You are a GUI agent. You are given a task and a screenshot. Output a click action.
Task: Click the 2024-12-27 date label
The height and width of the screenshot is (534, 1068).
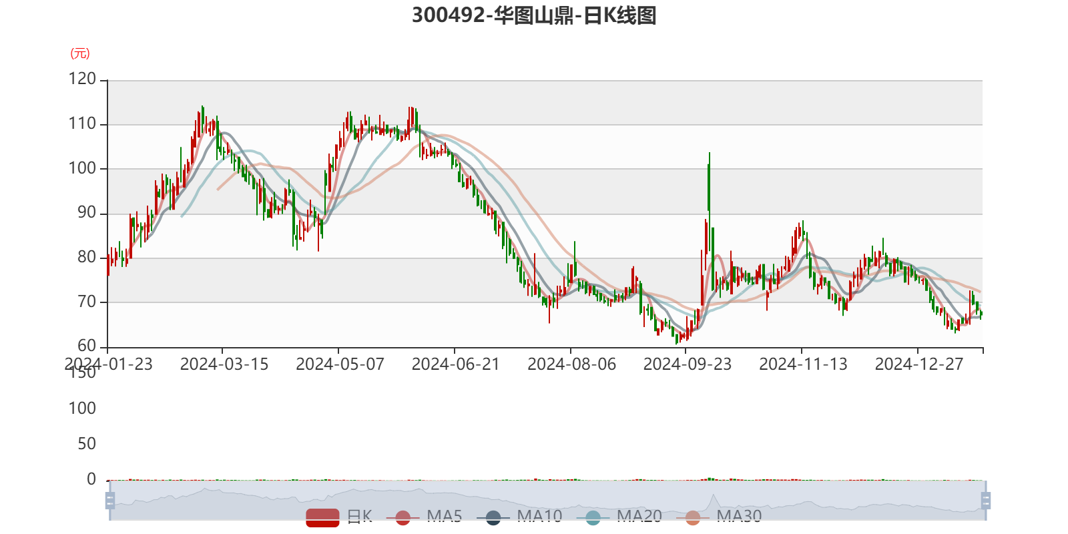[x=919, y=364]
